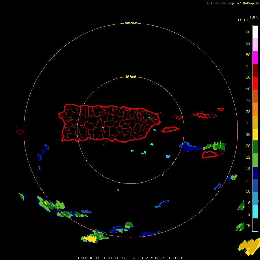This screenshot has width=260, height=260.
Task: Click the legend value "46"
Action: 248,89
